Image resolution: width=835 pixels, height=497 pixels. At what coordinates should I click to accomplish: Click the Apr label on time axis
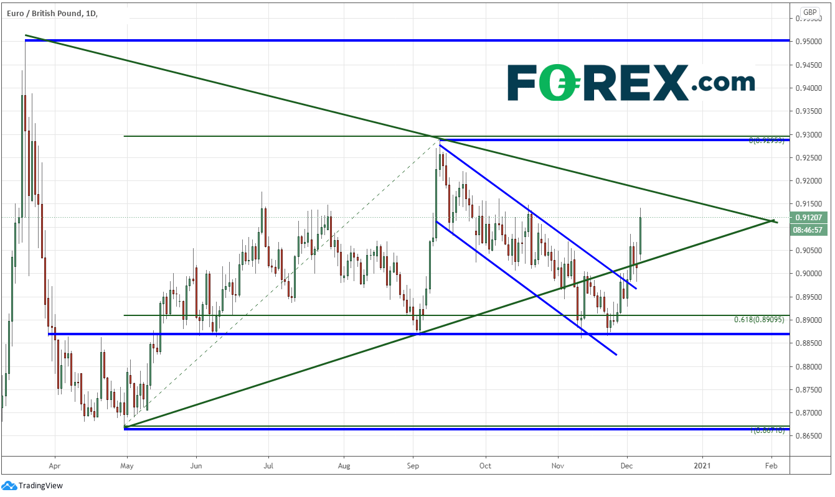tap(55, 465)
